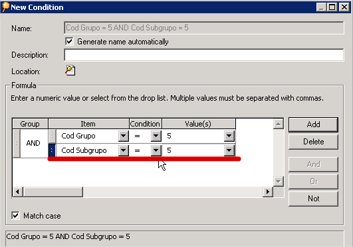
Task: Close the New Condition dialog
Action: click(344, 7)
